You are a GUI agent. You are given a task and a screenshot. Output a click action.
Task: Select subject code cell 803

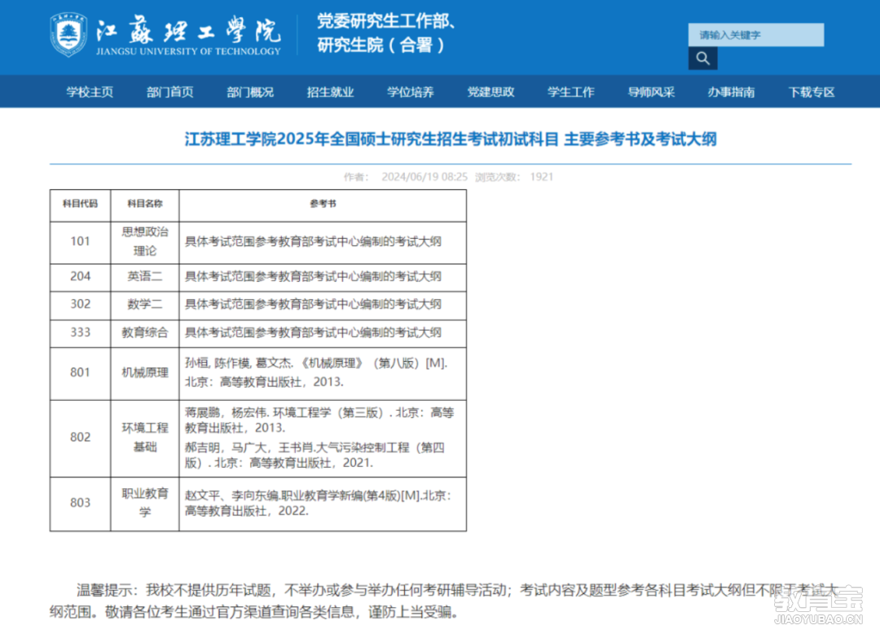(x=80, y=503)
